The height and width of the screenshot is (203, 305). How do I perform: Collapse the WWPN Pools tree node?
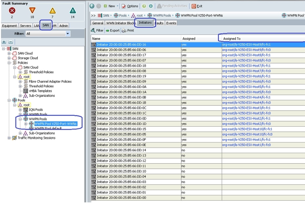21,119
